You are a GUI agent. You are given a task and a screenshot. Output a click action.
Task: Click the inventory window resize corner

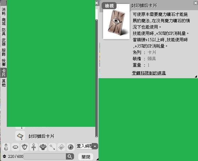[97, 159]
